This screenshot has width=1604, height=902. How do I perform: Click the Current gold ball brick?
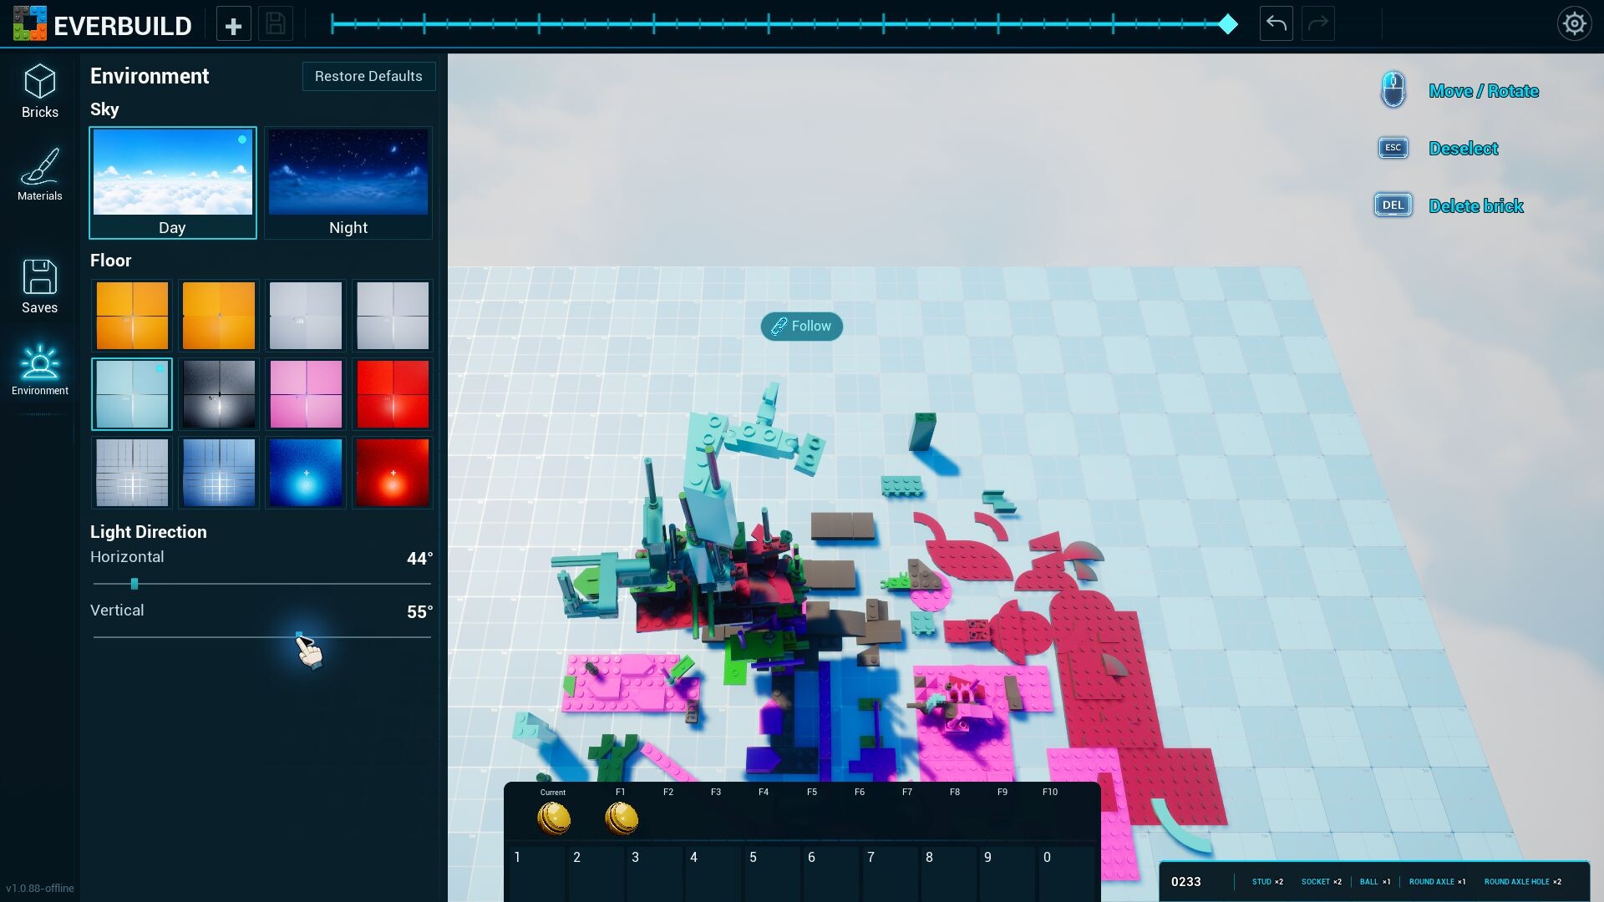(x=553, y=818)
